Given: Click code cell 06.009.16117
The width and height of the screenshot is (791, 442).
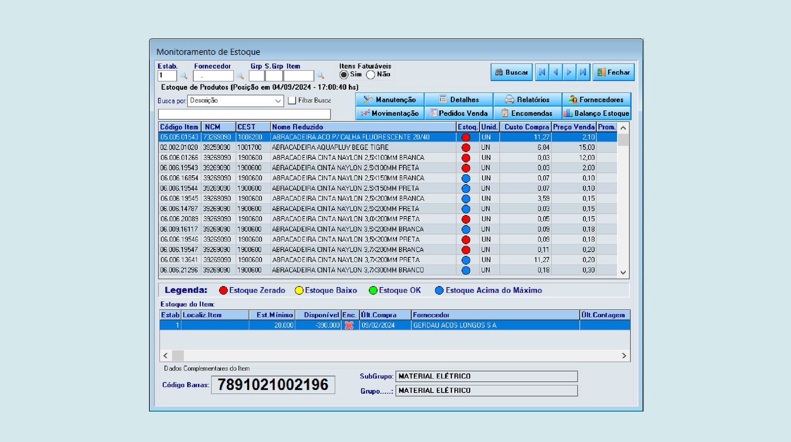Looking at the screenshot, I should 179,229.
